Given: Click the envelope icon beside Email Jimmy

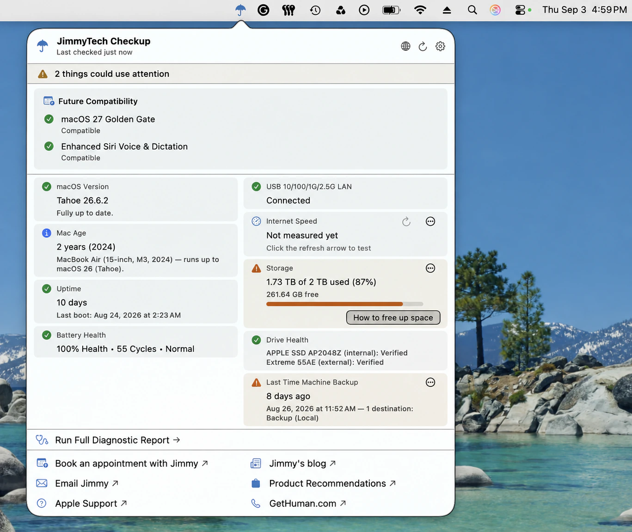Looking at the screenshot, I should coord(42,483).
